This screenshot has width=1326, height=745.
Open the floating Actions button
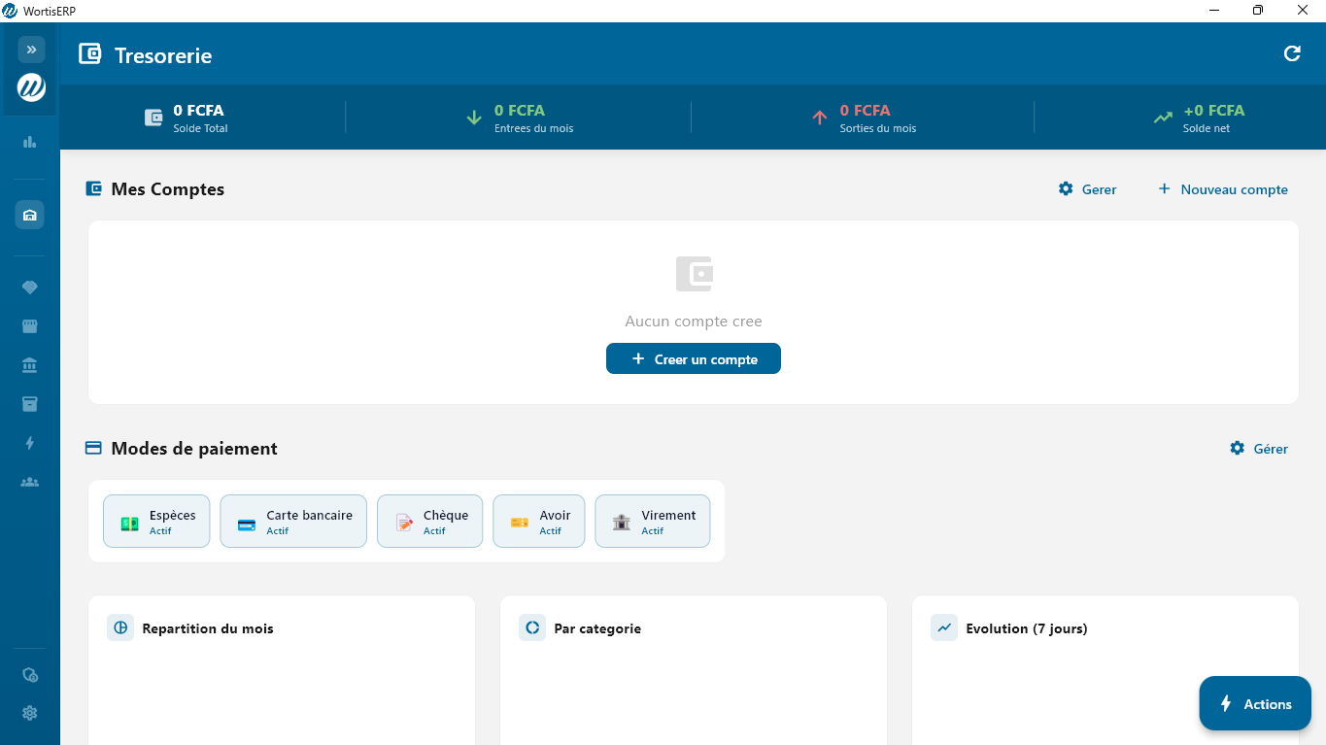(x=1255, y=704)
